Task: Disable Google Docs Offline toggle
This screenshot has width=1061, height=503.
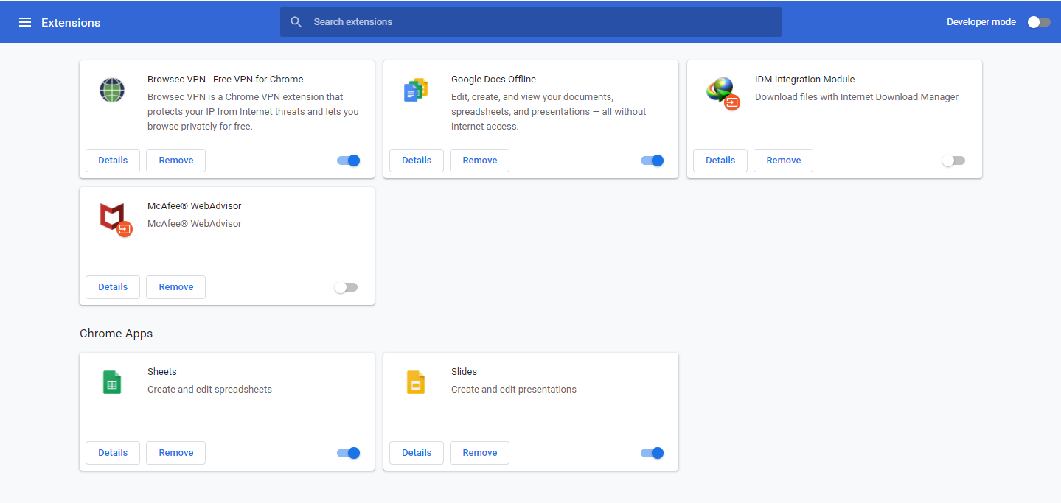Action: pyautogui.click(x=653, y=161)
